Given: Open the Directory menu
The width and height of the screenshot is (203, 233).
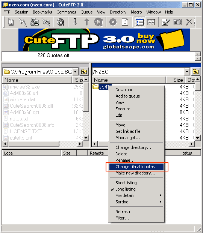Looking at the screenshot, I should pos(118,12).
